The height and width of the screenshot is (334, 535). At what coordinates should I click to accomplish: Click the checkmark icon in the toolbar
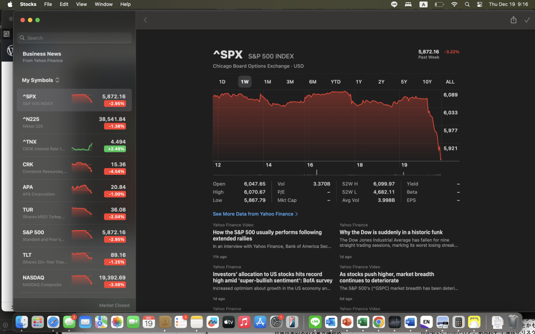[x=527, y=20]
